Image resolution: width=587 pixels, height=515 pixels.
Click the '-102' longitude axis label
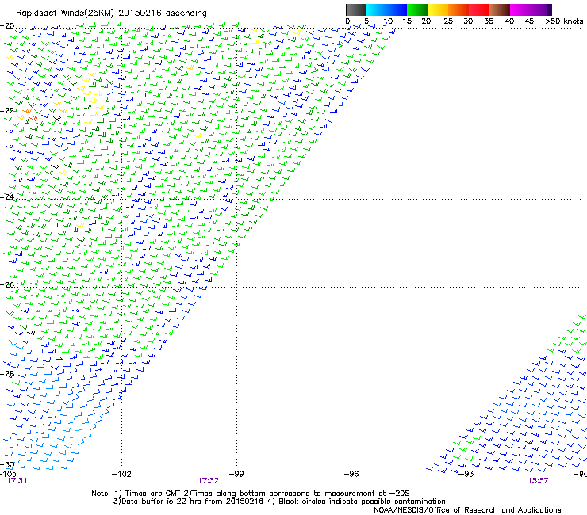click(121, 474)
